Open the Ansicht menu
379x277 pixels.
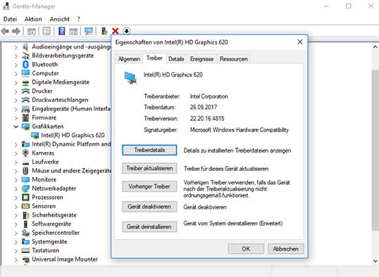[x=59, y=19]
